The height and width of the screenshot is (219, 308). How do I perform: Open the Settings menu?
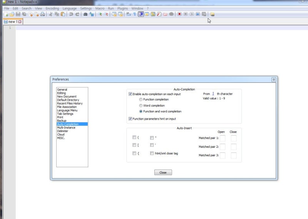pos(86,8)
